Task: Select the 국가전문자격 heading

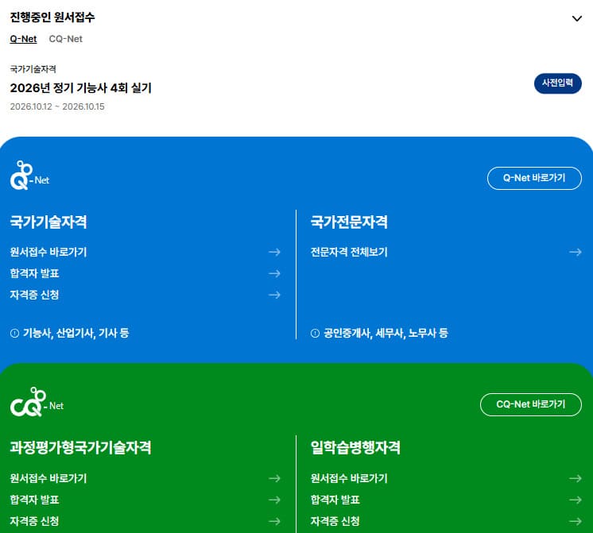Action: pyautogui.click(x=349, y=222)
